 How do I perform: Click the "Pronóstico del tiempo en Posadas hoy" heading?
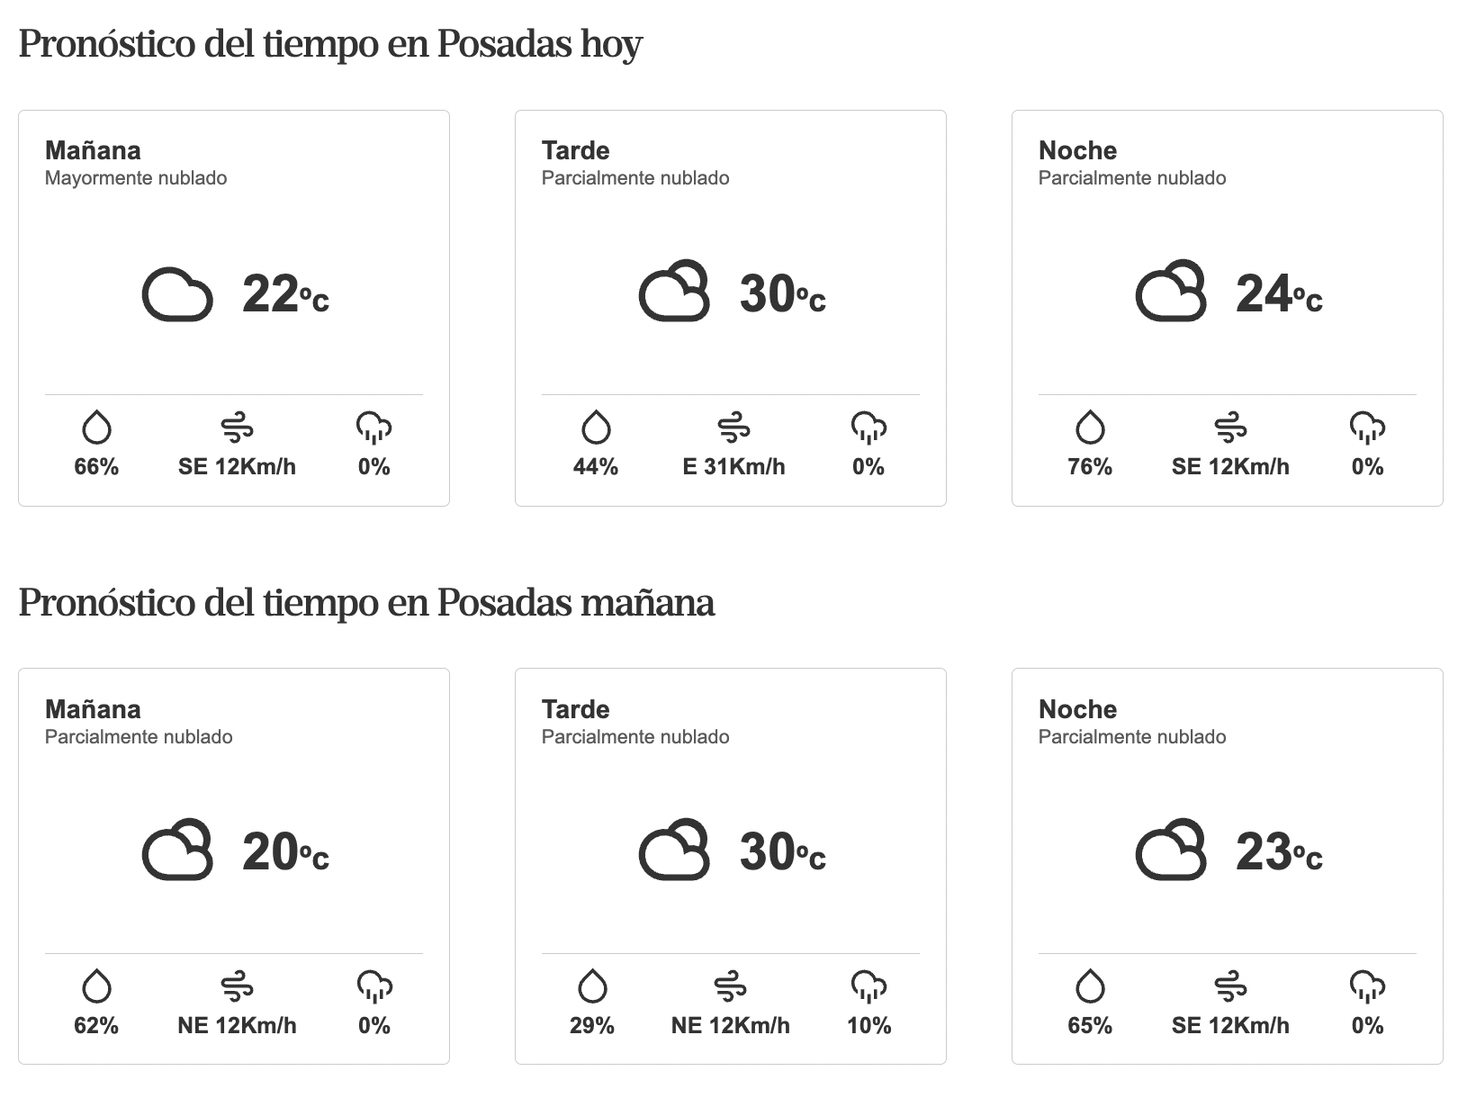pos(330,43)
